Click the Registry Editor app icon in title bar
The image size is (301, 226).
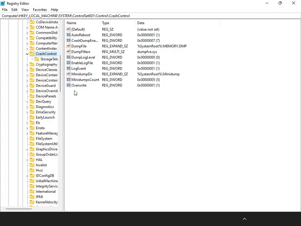3,3
